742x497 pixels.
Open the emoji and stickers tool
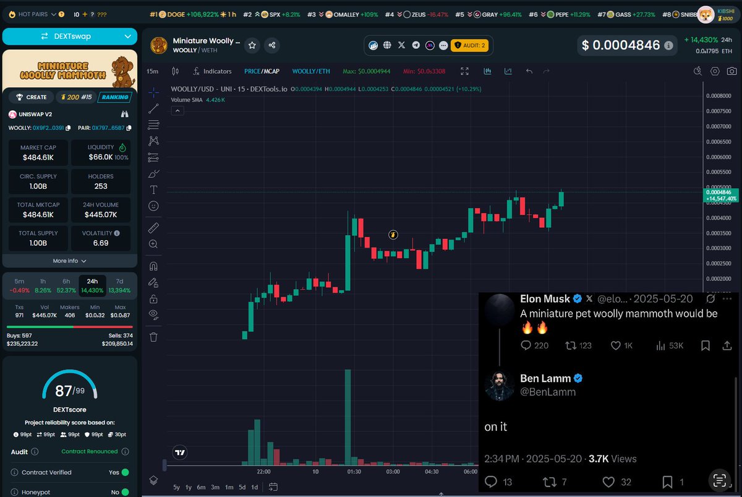click(154, 205)
